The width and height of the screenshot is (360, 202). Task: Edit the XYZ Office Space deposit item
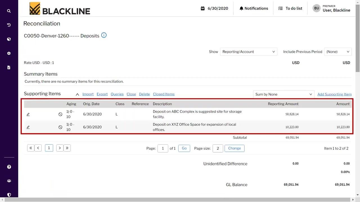tap(28, 127)
